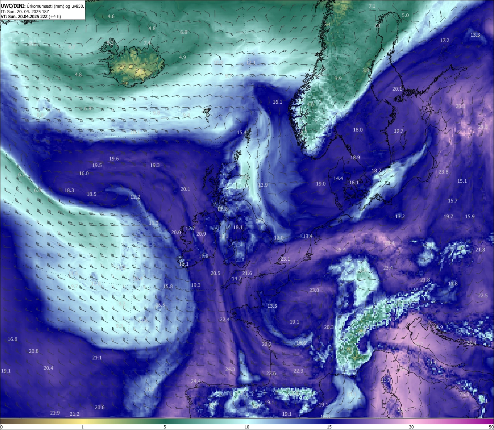
Task: Click the map value '22.6'
Action: 271,373
